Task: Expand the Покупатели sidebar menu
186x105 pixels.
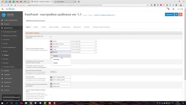Action: pyautogui.click(x=11, y=78)
